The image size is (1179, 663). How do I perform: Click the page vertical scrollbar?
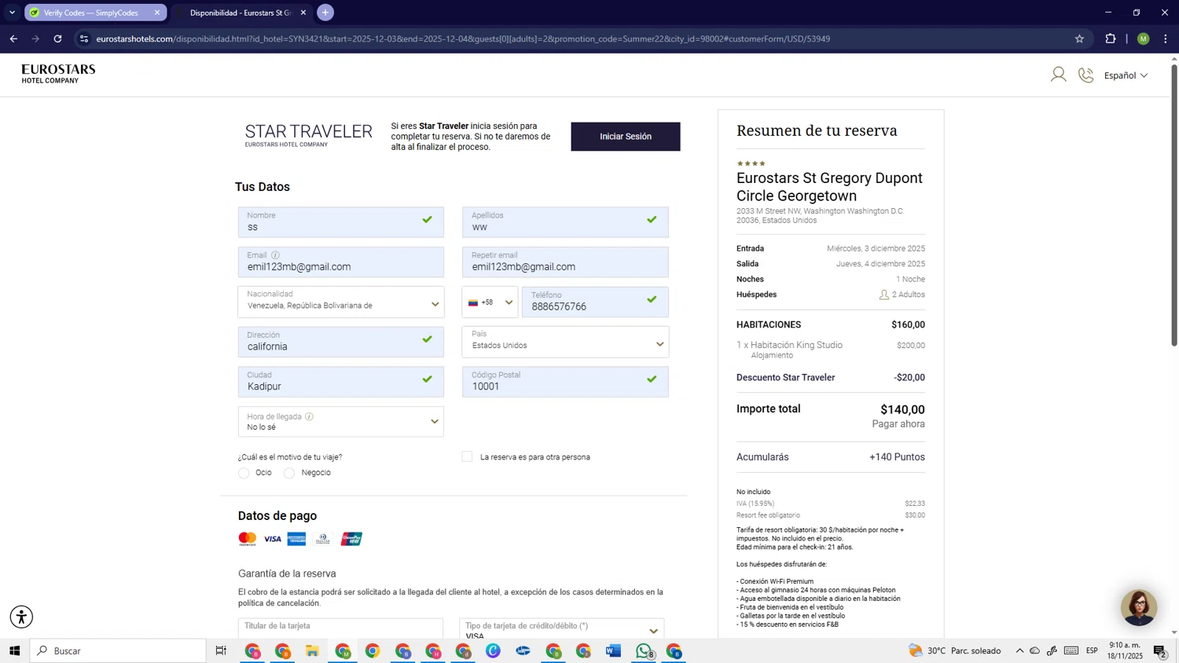[1174, 204]
